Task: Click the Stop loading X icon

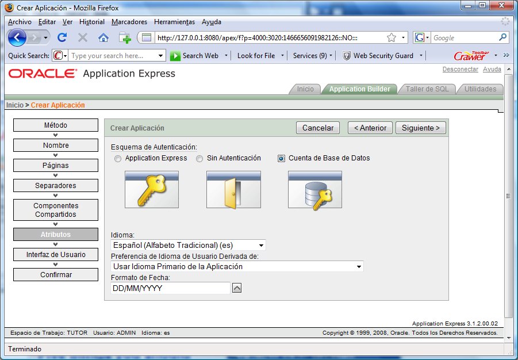Action: pyautogui.click(x=83, y=38)
